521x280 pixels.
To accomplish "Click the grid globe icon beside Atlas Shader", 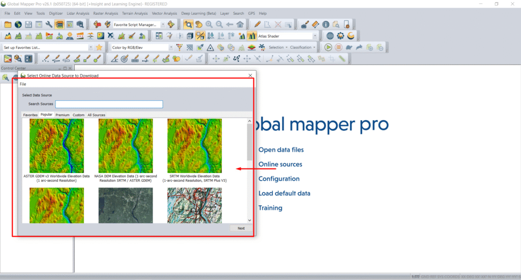I will pyautogui.click(x=330, y=36).
